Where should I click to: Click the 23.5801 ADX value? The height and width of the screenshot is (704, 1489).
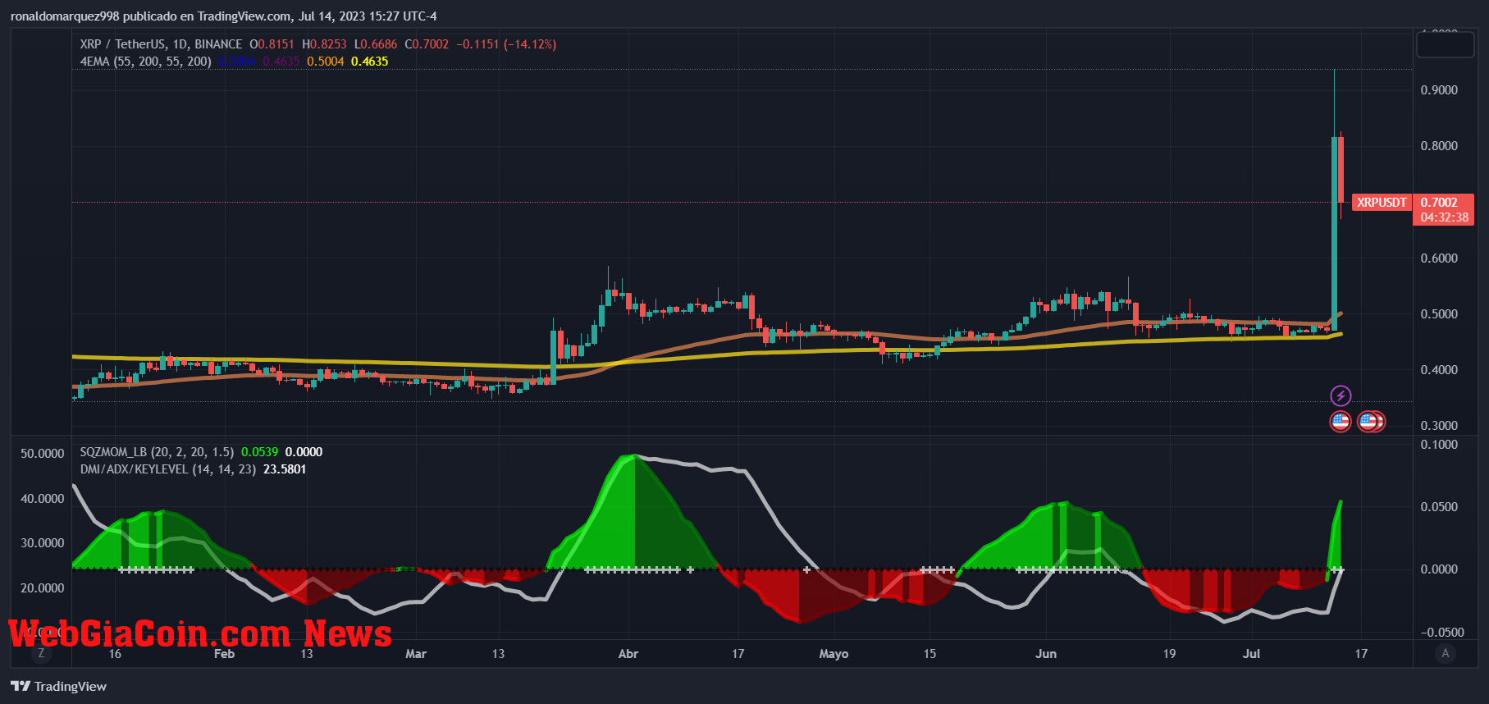[x=285, y=469]
